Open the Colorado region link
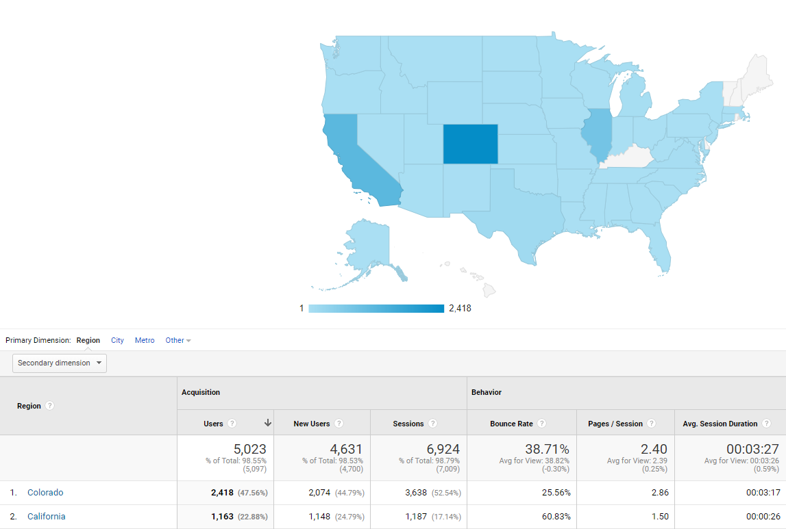786x529 pixels. coord(45,493)
